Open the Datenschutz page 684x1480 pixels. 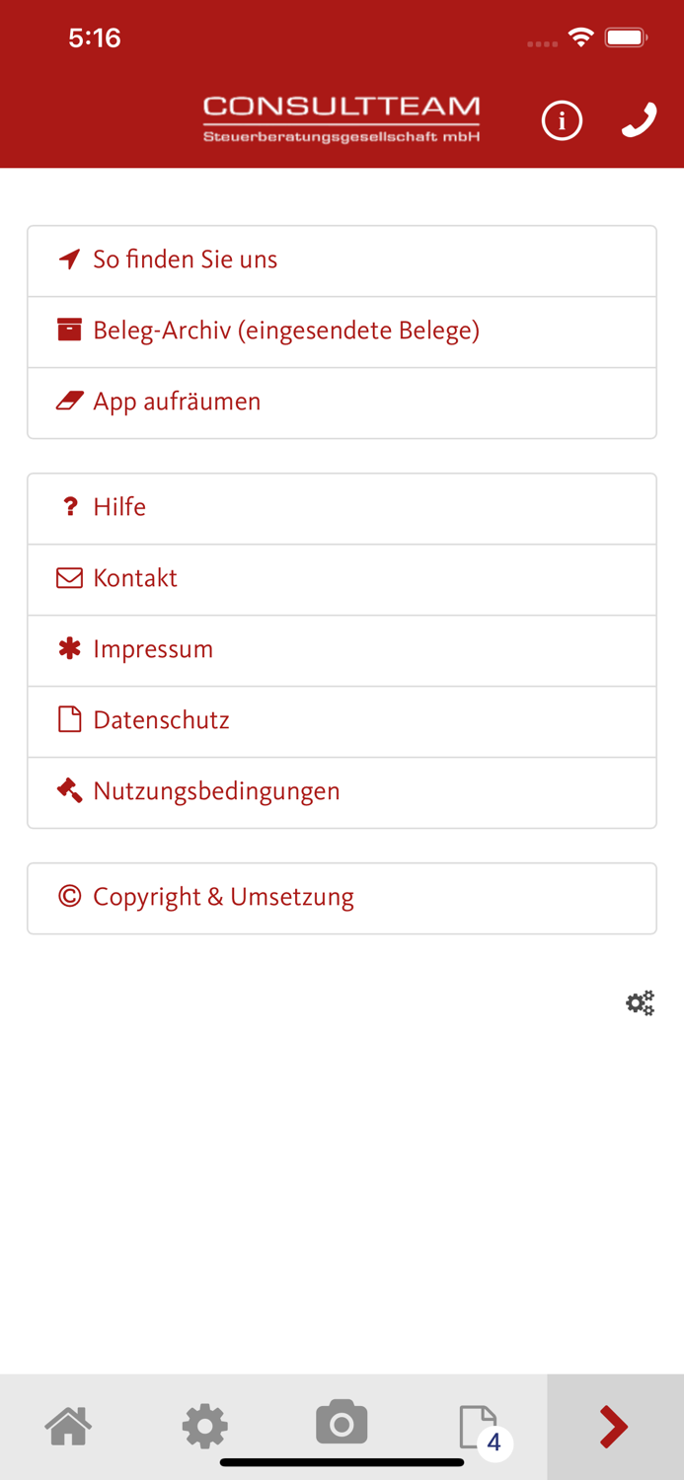pyautogui.click(x=161, y=719)
